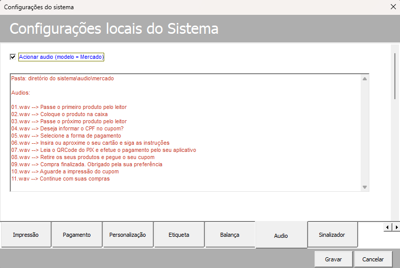Go to the Etiqueta tab

pos(179,235)
